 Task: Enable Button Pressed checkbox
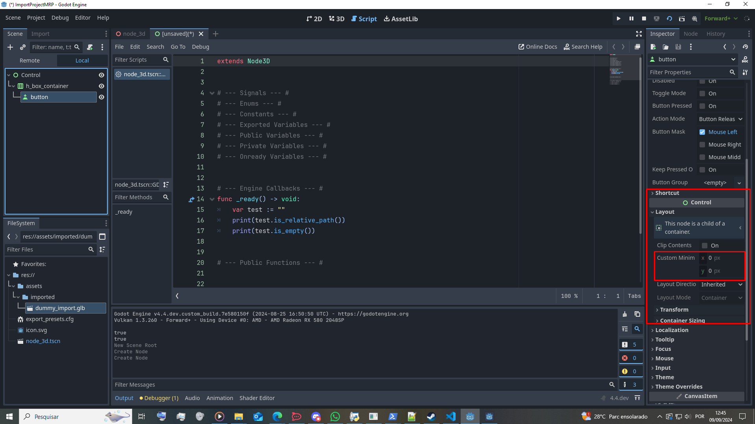[x=702, y=106]
